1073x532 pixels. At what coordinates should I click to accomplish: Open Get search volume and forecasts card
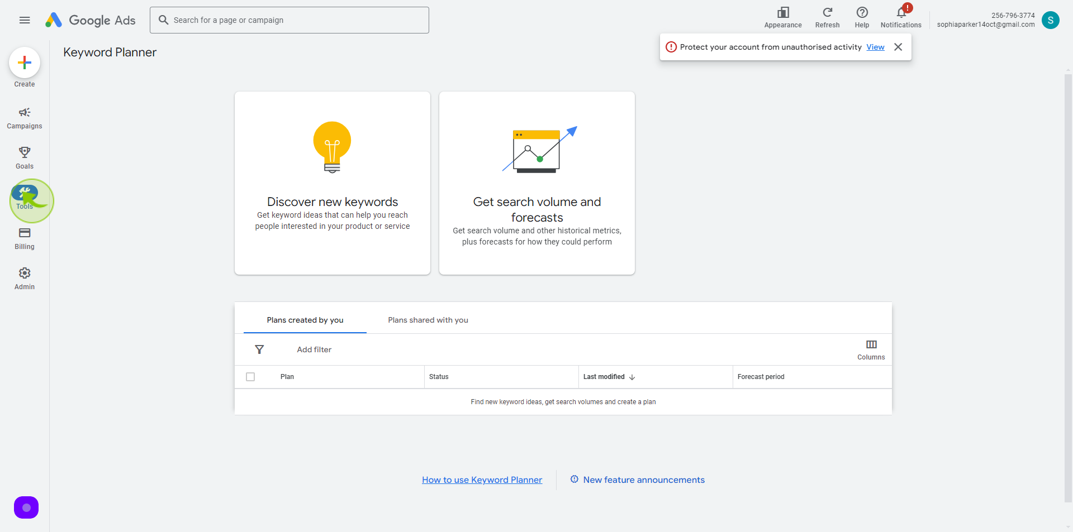[x=537, y=183]
